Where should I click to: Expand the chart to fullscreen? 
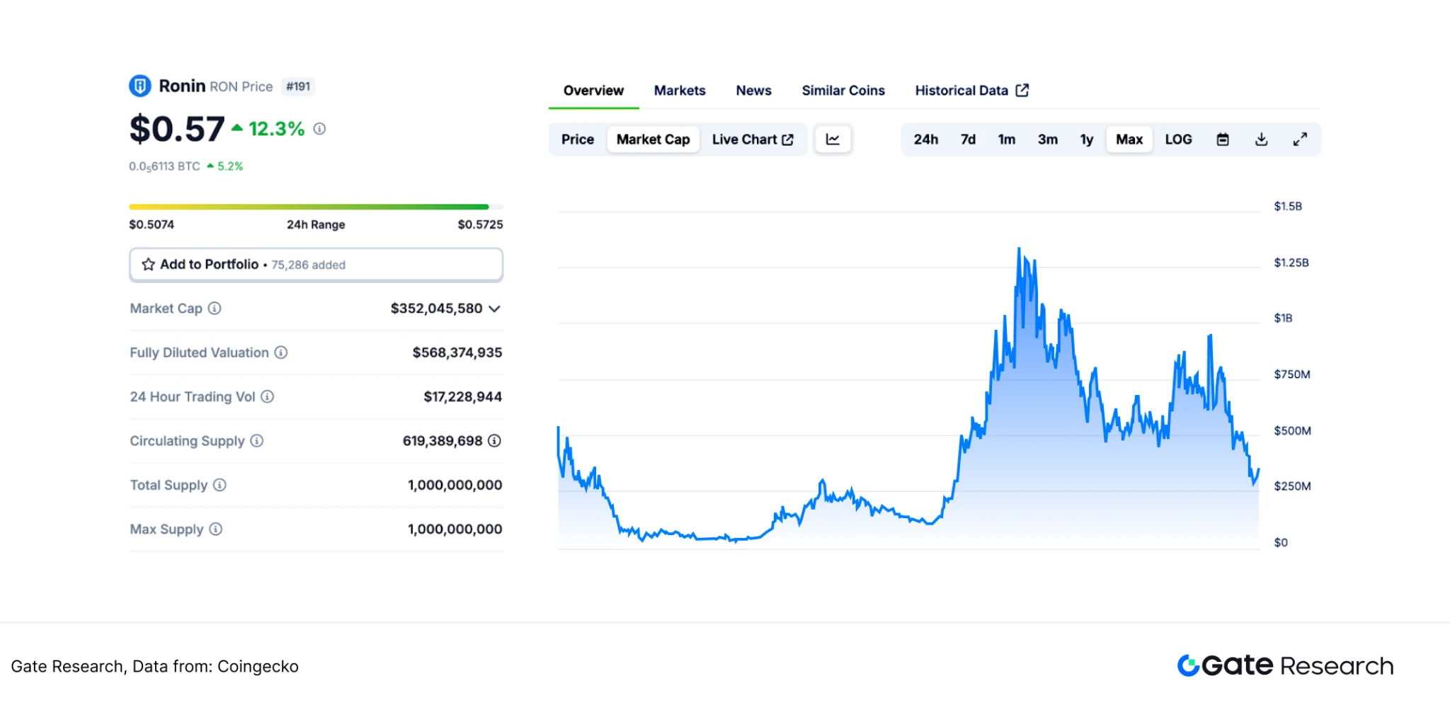[1300, 139]
